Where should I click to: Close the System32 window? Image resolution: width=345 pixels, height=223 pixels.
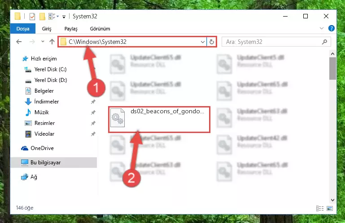pyautogui.click(x=326, y=17)
